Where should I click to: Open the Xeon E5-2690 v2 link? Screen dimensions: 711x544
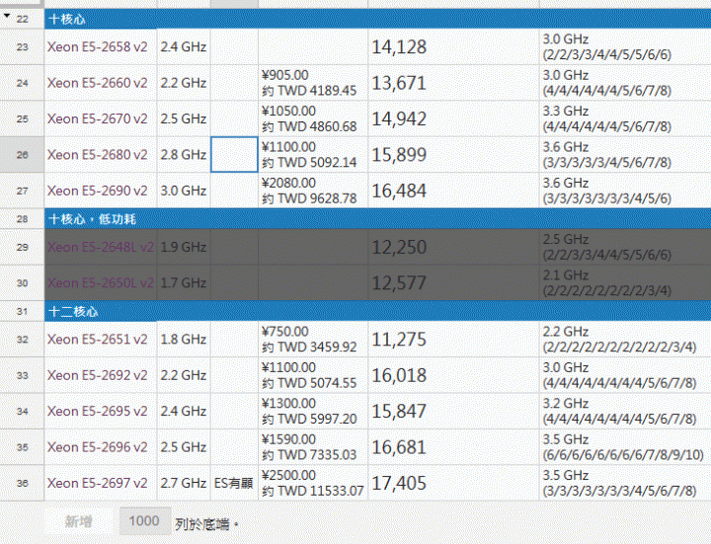[98, 191]
